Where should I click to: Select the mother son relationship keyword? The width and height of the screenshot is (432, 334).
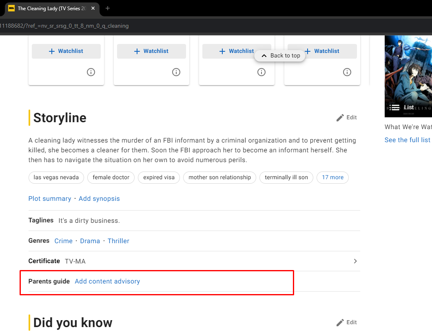(x=219, y=178)
